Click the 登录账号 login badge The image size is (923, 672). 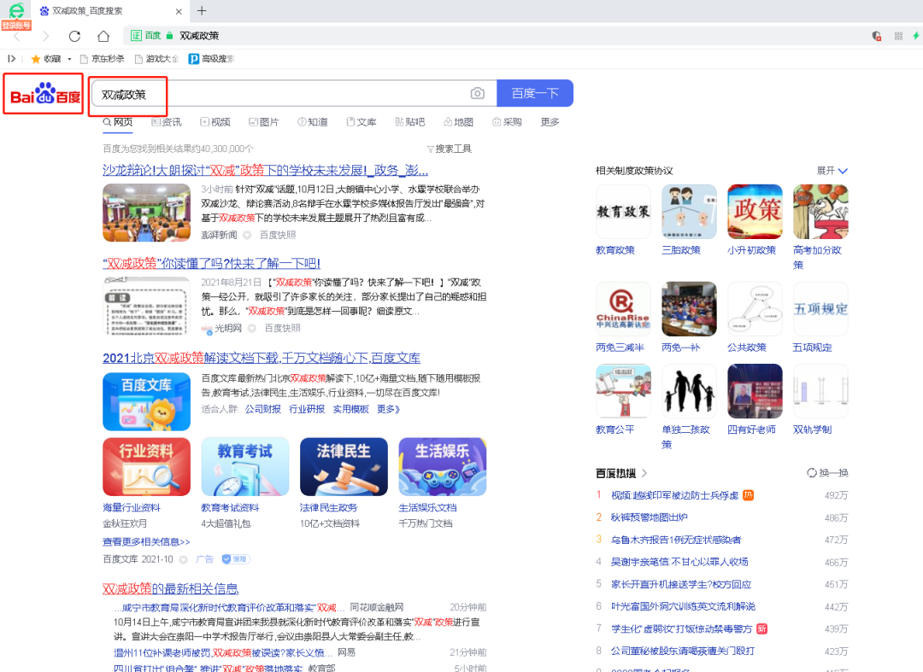[16, 26]
